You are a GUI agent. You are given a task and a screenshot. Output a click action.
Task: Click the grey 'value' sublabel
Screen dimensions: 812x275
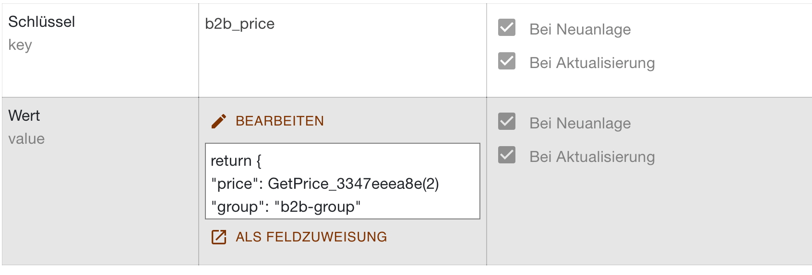26,139
